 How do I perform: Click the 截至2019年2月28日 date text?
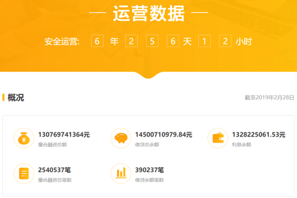(x=269, y=98)
